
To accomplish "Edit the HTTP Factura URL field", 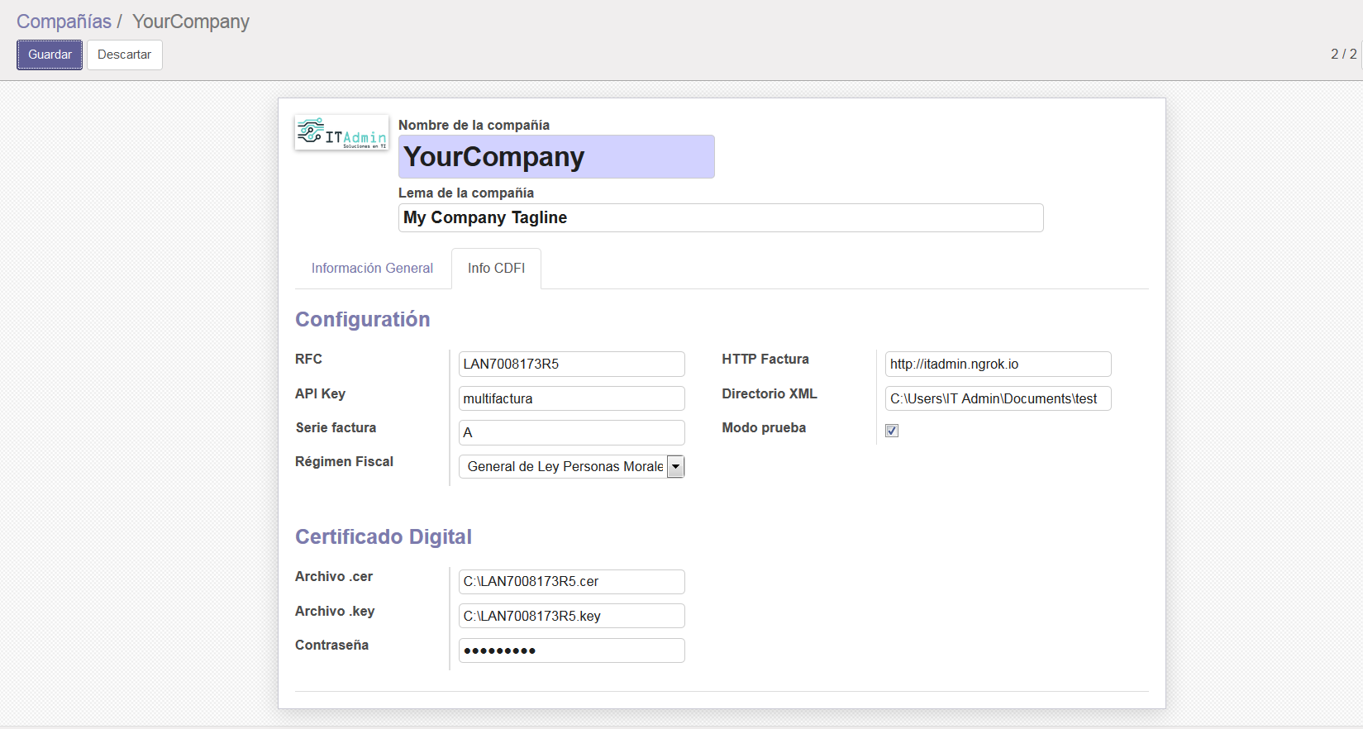I will [998, 364].
